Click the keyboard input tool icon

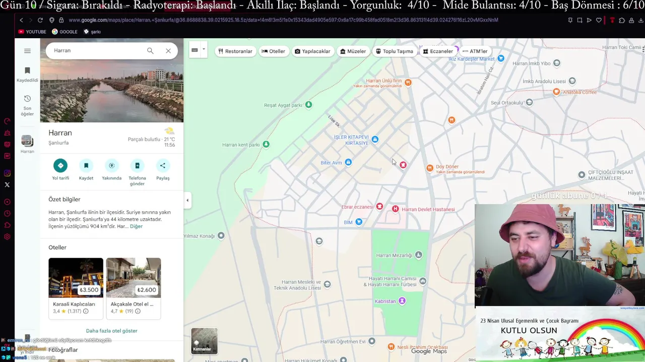point(195,50)
